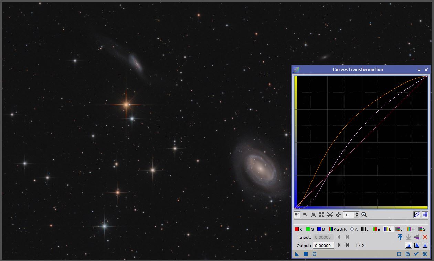
Task: Select the red R channel curve
Action: click(x=297, y=229)
